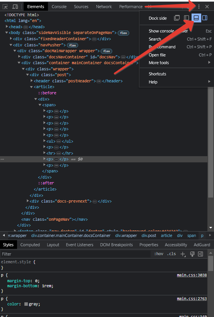
Task: Open the rendering emulations paintbrush icon
Action: (192, 254)
